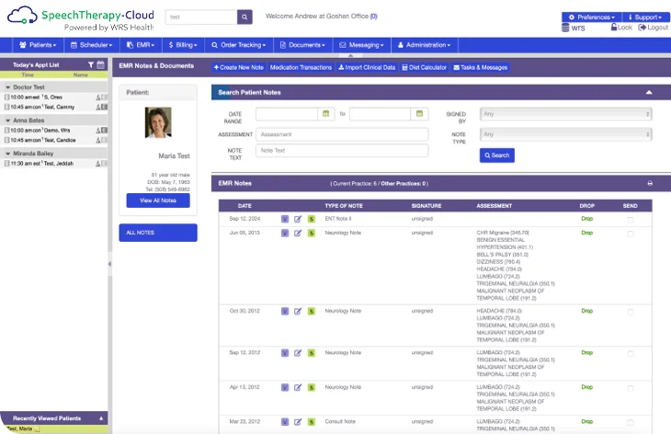Print EMR Notes using the printer icon
Image resolution: width=671 pixels, height=434 pixels.
click(650, 183)
